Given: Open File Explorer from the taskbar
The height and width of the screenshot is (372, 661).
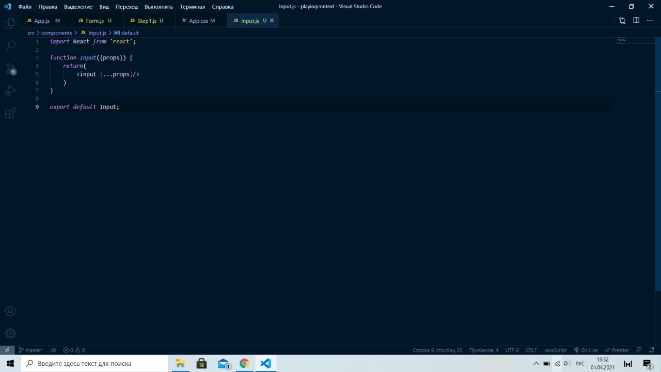Looking at the screenshot, I should click(x=180, y=363).
